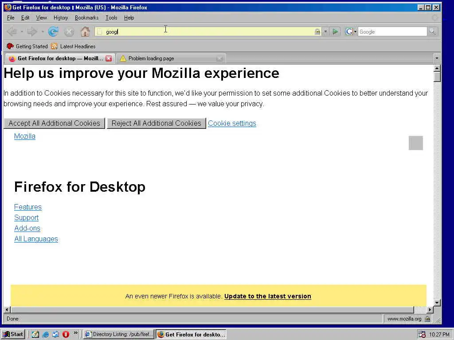Click the status bar security icon
The height and width of the screenshot is (340, 454).
point(427,319)
